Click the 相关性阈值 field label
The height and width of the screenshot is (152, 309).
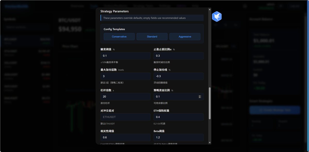[107, 131]
